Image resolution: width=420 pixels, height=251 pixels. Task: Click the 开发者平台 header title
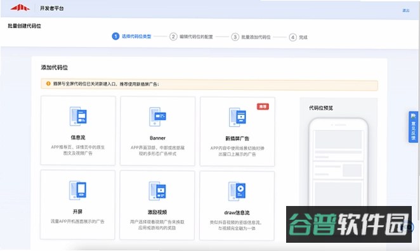[x=51, y=8]
